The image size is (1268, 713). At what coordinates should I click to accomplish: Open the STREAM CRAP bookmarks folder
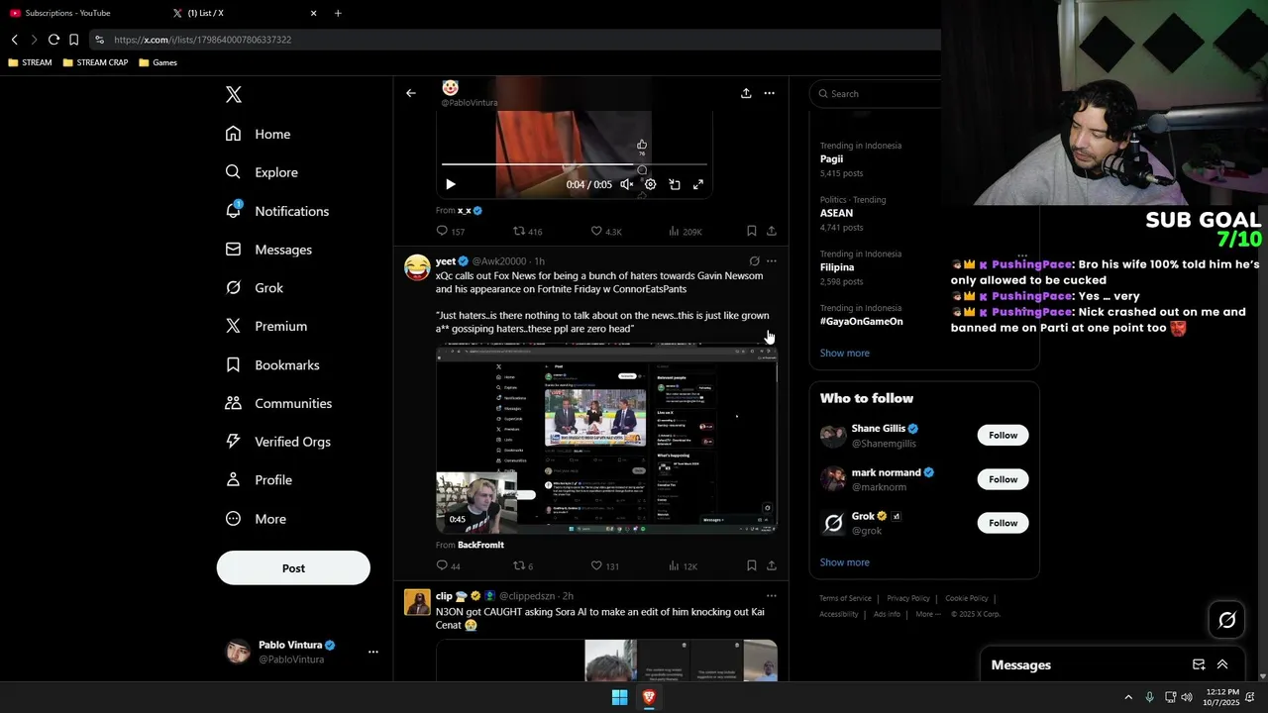(x=95, y=62)
